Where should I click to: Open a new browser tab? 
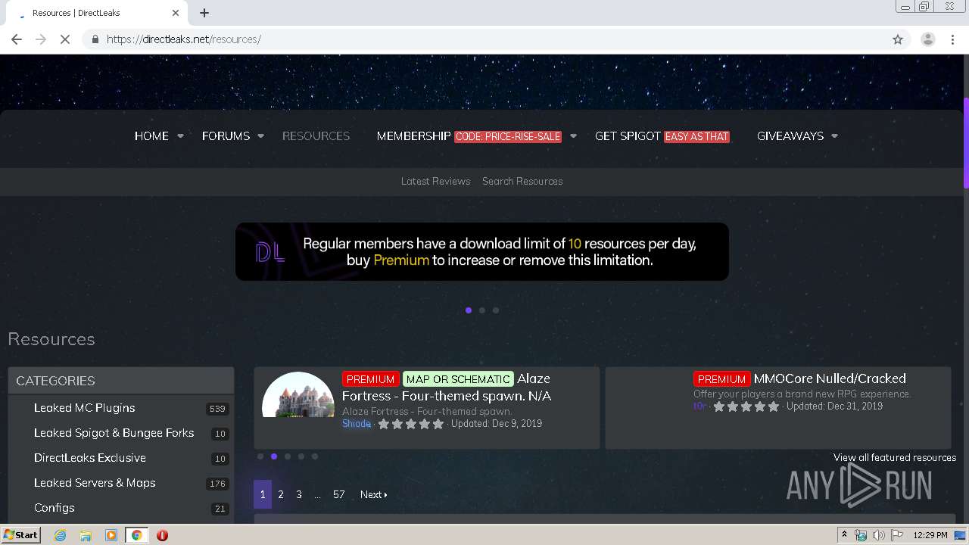(x=204, y=13)
